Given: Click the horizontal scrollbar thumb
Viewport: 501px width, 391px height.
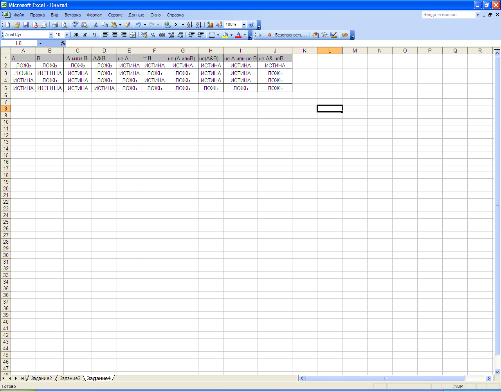Looking at the screenshot, I should click(385, 378).
